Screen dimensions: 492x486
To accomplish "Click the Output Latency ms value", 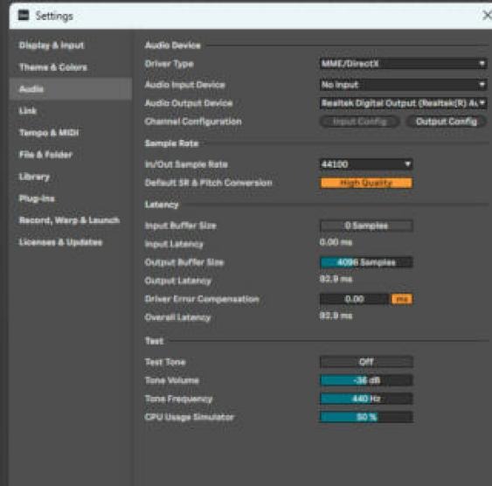I will point(336,279).
